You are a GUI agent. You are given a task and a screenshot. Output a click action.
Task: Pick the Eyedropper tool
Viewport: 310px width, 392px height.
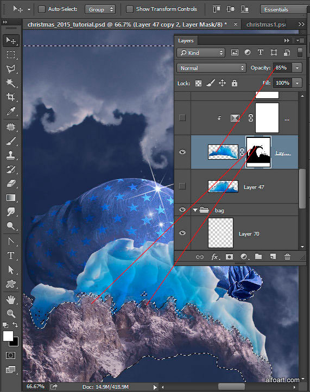pos(11,111)
